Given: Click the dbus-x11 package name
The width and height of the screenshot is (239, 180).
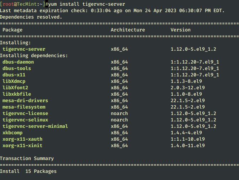Looking at the screenshot, I should (14, 75).
